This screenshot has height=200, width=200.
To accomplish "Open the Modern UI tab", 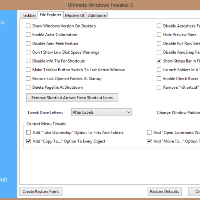I will tap(75, 15).
